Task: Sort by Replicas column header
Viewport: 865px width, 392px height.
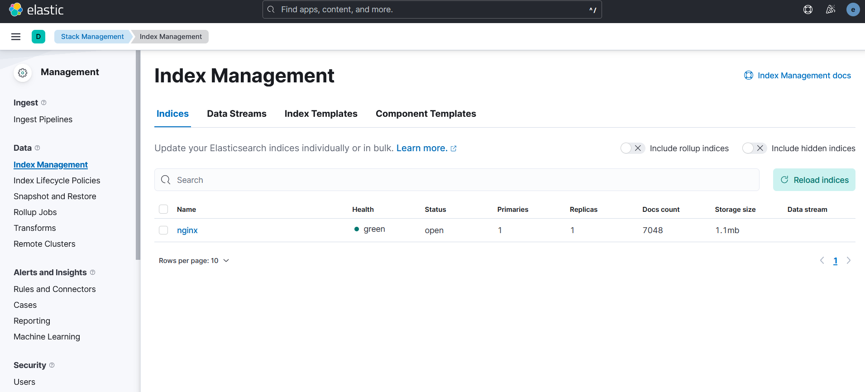Action: (583, 210)
